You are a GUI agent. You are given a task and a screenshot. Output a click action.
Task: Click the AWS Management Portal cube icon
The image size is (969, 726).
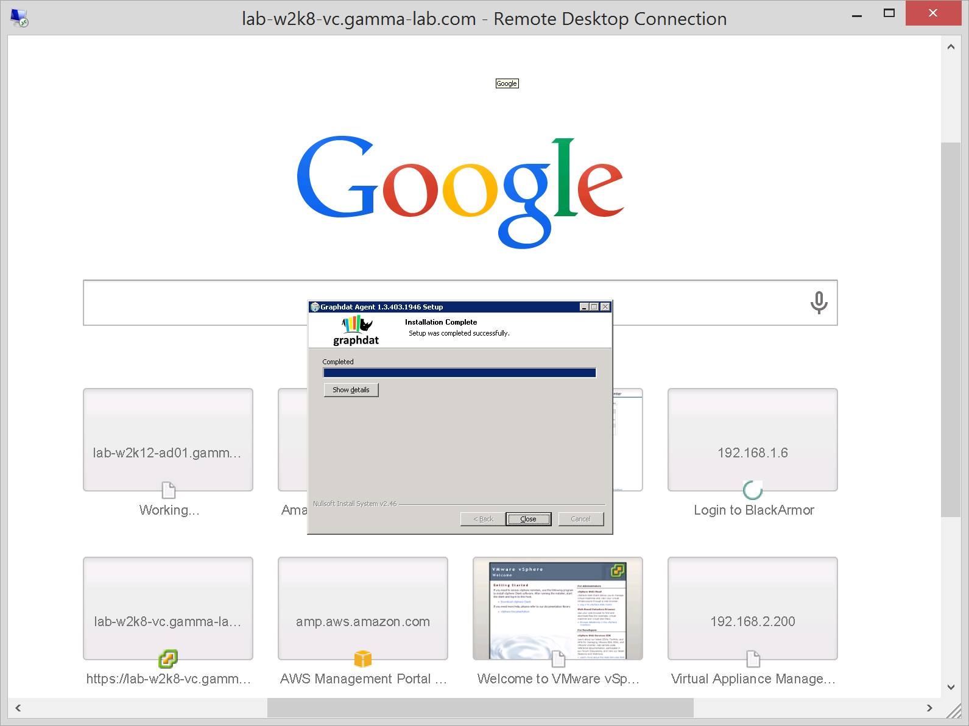coord(362,658)
